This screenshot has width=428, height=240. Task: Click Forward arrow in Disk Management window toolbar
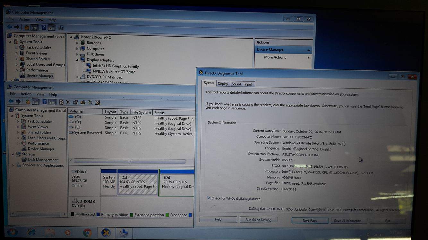tap(18, 102)
